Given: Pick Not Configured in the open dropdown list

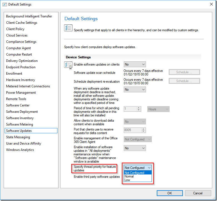Looking at the screenshot, I should point(135,173).
